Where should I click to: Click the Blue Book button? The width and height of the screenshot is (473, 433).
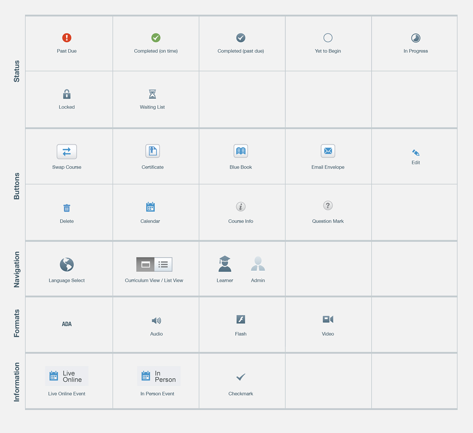(x=240, y=151)
